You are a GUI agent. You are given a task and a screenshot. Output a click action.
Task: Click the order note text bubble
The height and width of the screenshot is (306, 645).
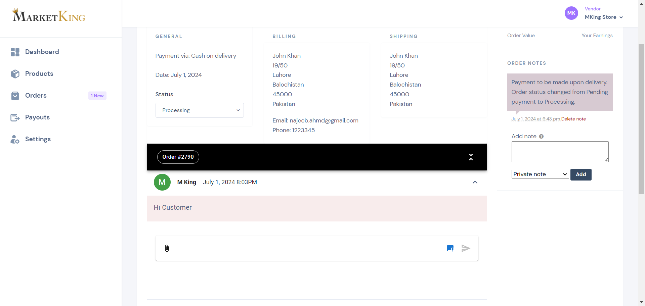(x=560, y=92)
